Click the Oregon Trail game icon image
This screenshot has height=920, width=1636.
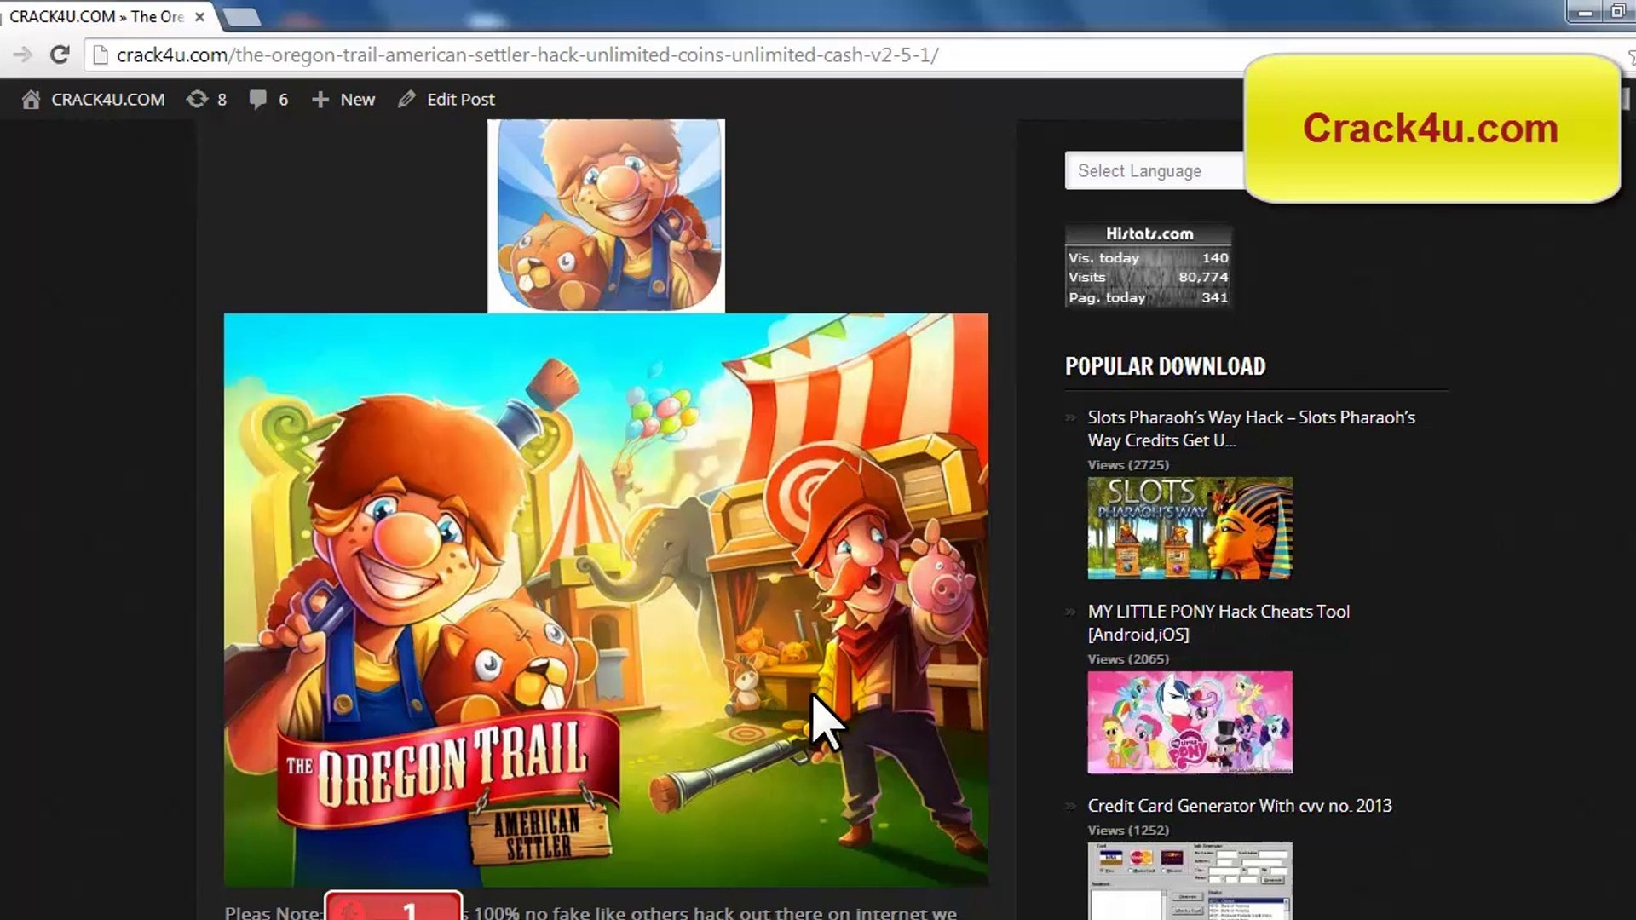click(x=606, y=215)
